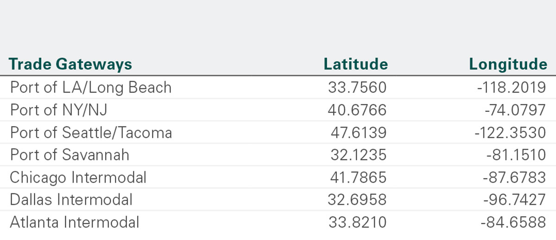Click latitude value 32.1235
Screen dimensions: 556x240
[359, 154]
